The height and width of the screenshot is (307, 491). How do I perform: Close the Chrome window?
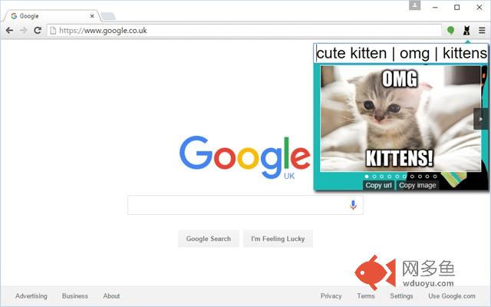[479, 7]
